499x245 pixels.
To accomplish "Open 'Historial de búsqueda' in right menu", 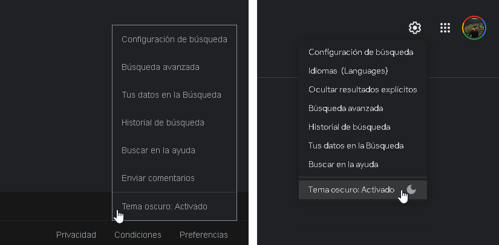I will (363, 127).
